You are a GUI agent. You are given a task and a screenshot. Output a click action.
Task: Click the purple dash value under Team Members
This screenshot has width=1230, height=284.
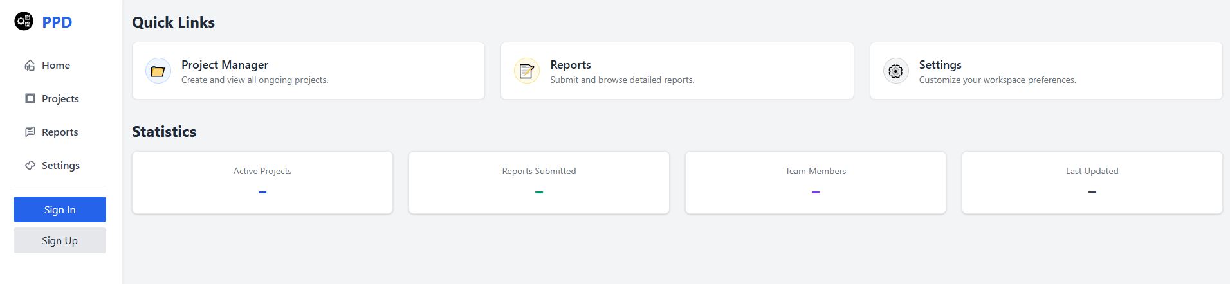pos(816,192)
